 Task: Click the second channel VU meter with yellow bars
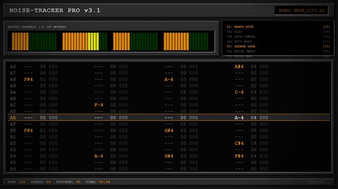click(85, 41)
